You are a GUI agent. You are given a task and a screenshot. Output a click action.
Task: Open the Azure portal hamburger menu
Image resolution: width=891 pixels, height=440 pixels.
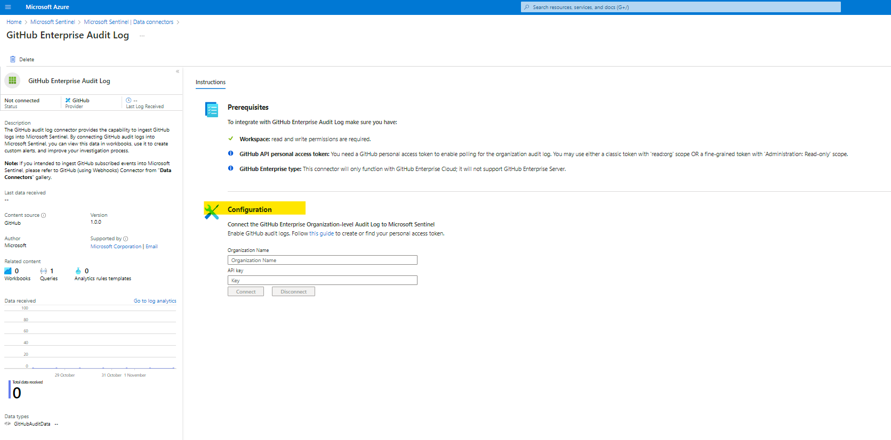click(8, 7)
